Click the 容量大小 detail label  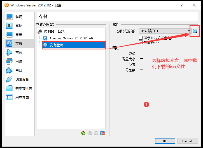pos(129,59)
